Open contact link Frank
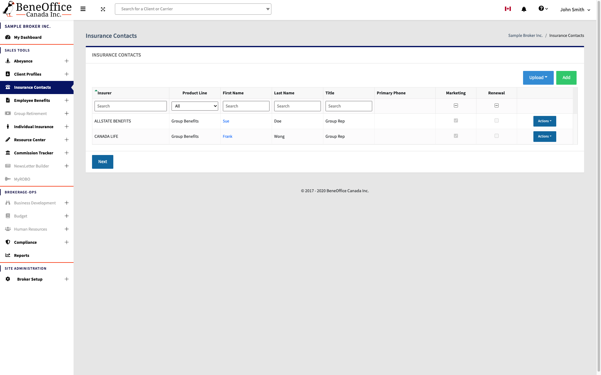Screen dimensions: 601x375 (228, 137)
